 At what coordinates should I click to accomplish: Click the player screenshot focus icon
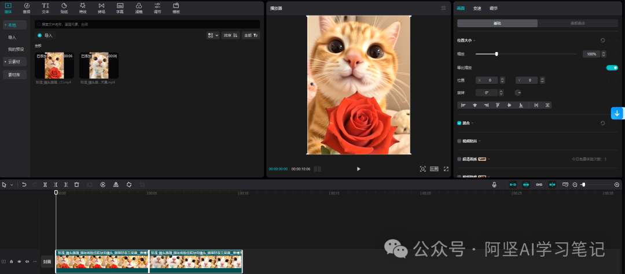coord(423,169)
